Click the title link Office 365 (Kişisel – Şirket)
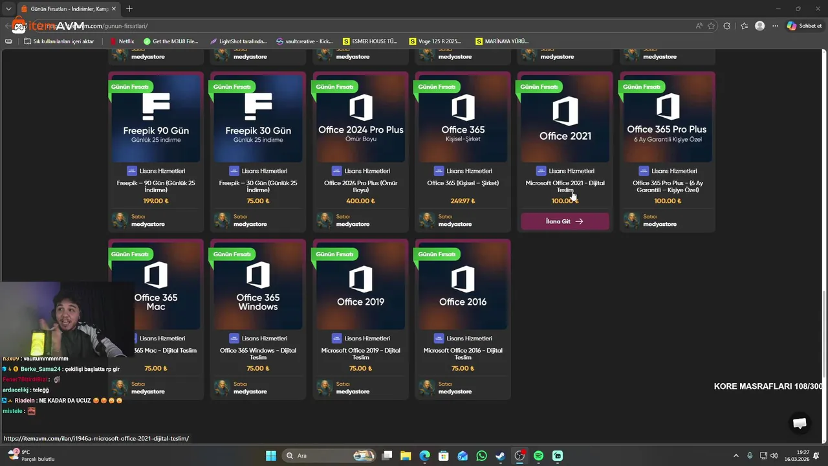Image resolution: width=828 pixels, height=466 pixels. (463, 183)
